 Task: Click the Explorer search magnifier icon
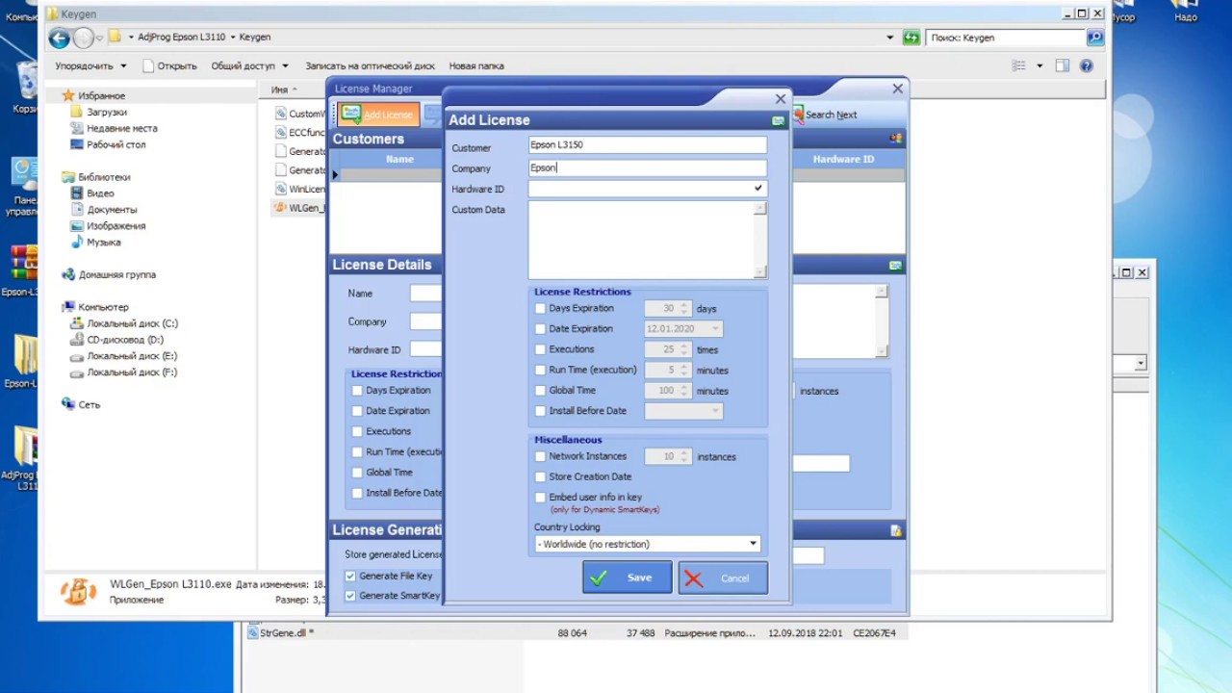1094,38
